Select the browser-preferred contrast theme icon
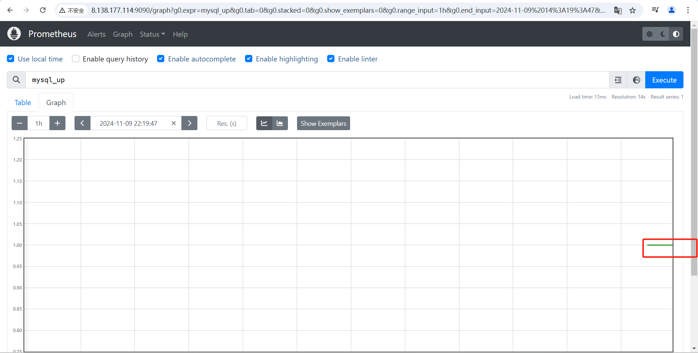This screenshot has height=353, width=698. tap(676, 34)
